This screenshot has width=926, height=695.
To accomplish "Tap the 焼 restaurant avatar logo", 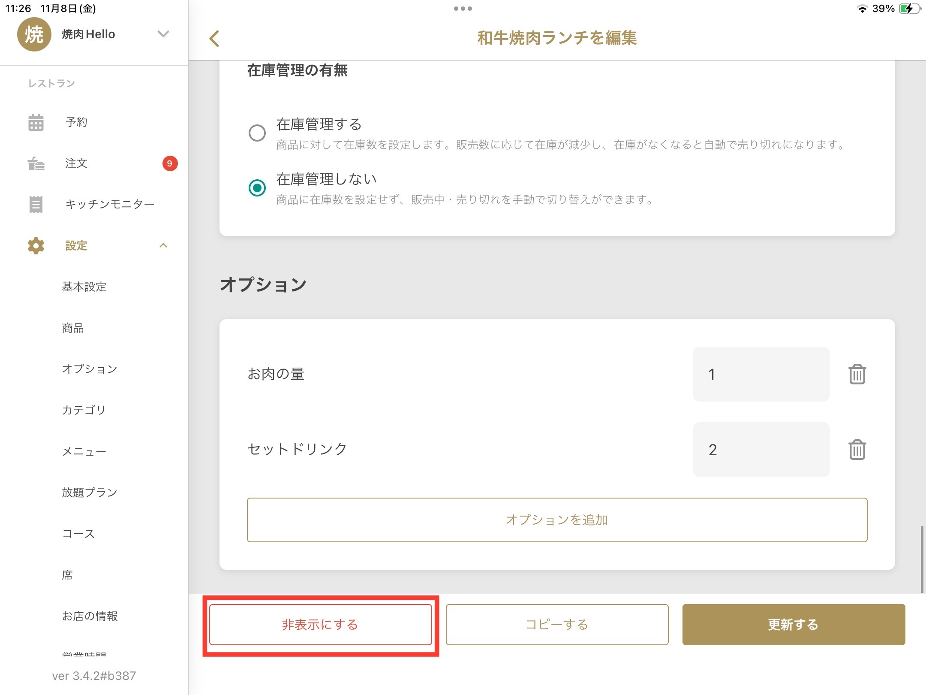I will click(34, 34).
